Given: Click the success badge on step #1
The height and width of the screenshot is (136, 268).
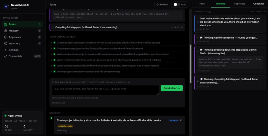Looking at the screenshot, I should (174, 120).
